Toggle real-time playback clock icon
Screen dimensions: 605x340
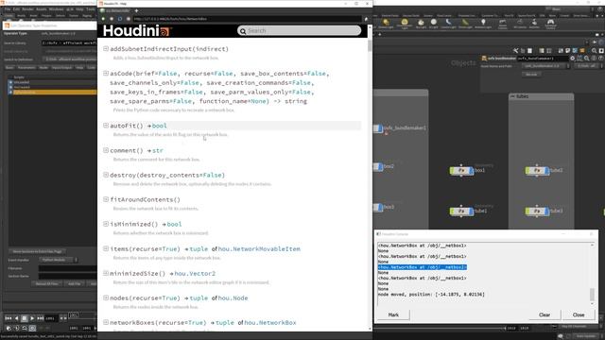click(32, 328)
